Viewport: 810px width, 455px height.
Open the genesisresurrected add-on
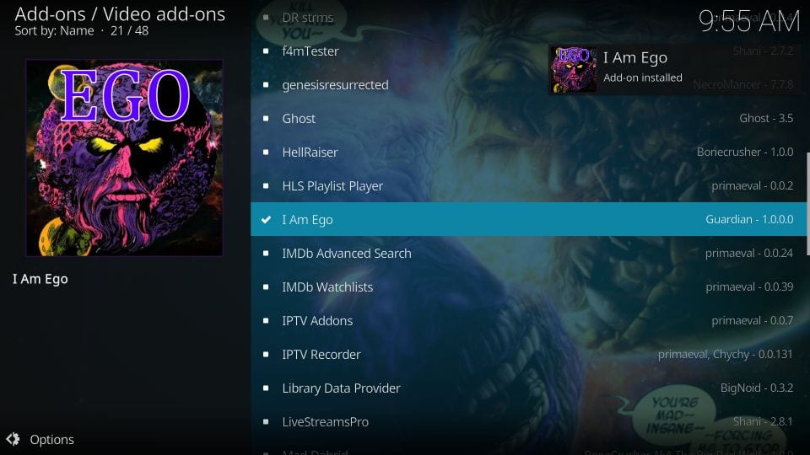[x=528, y=84]
